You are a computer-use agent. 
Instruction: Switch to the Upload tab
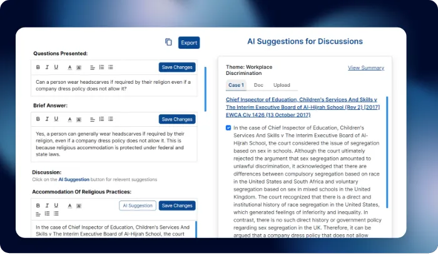pyautogui.click(x=282, y=85)
